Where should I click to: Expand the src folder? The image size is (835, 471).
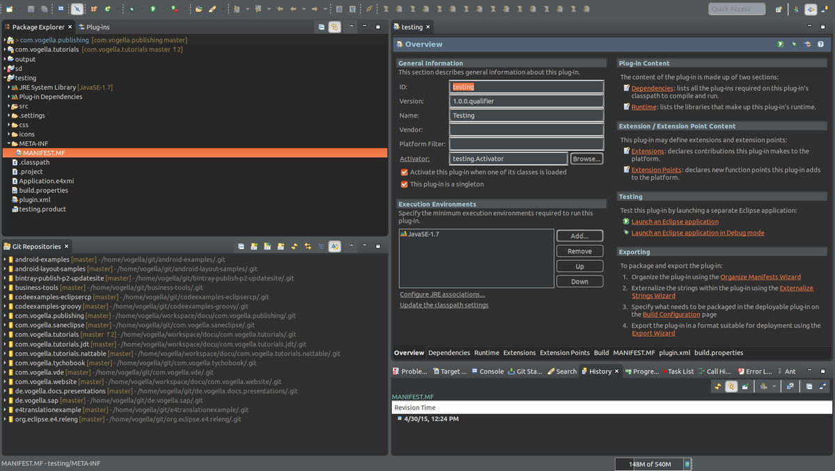click(9, 106)
